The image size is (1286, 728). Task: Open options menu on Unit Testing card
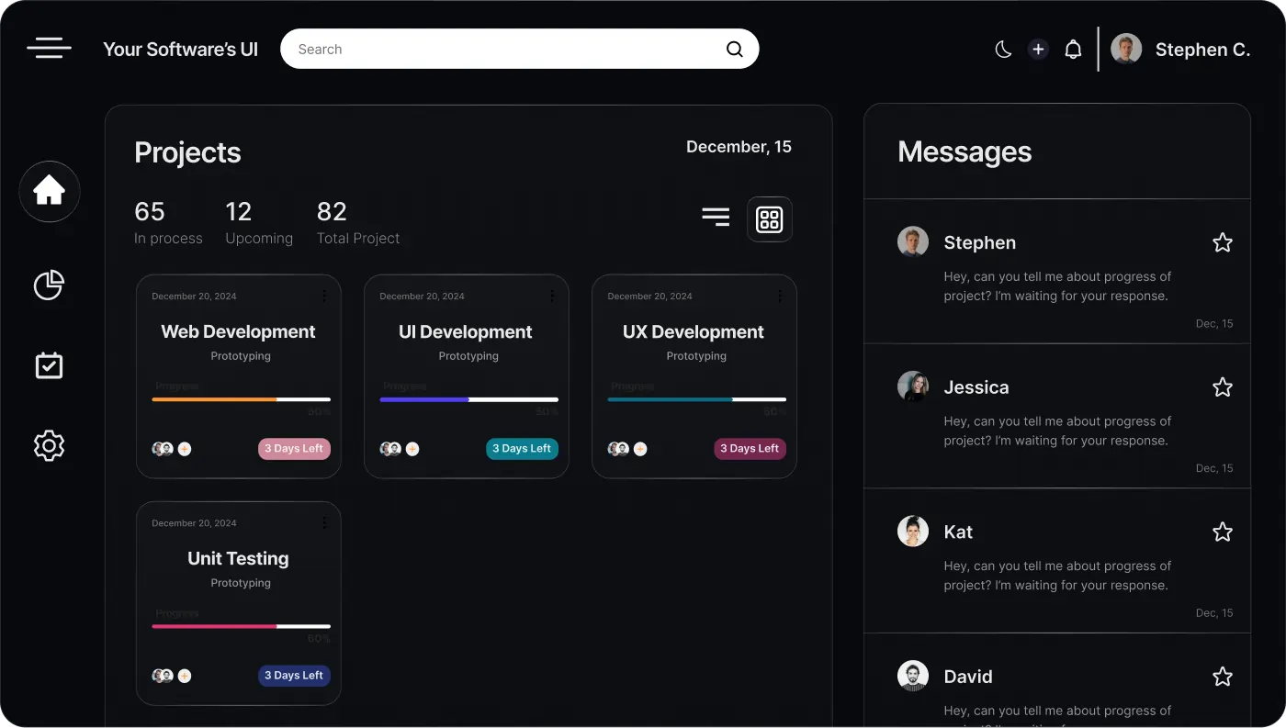coord(323,522)
